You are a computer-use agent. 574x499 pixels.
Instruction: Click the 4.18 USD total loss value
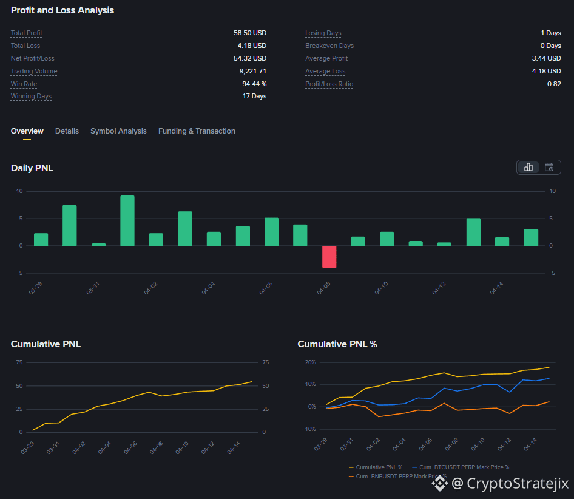pos(252,46)
